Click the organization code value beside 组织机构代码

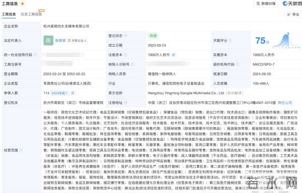click(263, 64)
